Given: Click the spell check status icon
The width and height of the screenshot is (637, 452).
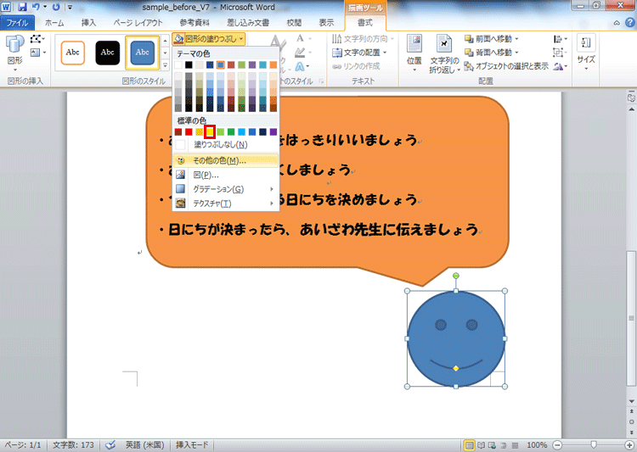Looking at the screenshot, I should coord(110,445).
